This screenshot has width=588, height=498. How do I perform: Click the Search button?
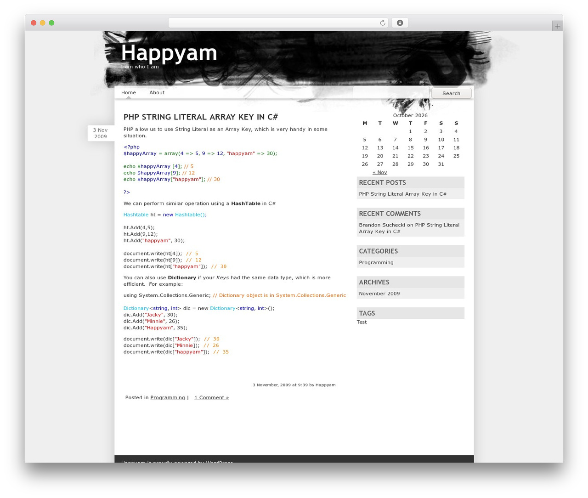(451, 93)
